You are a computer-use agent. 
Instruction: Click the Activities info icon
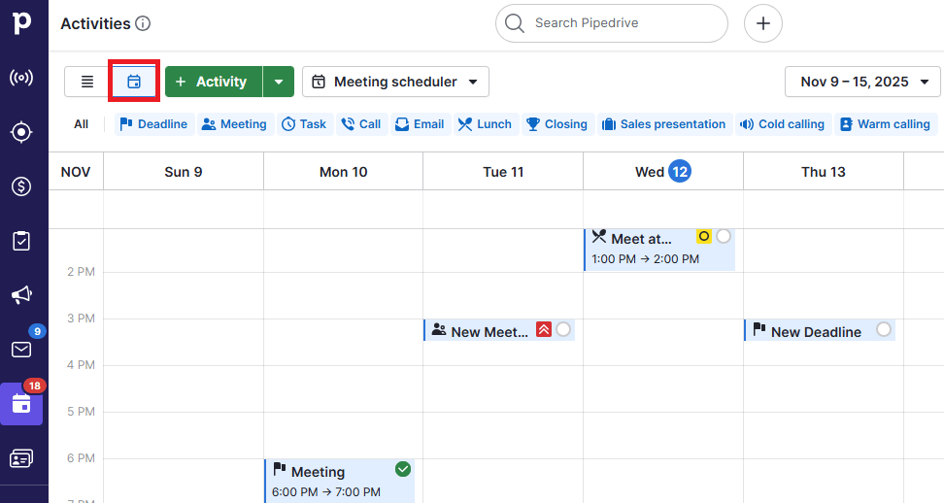(x=143, y=23)
